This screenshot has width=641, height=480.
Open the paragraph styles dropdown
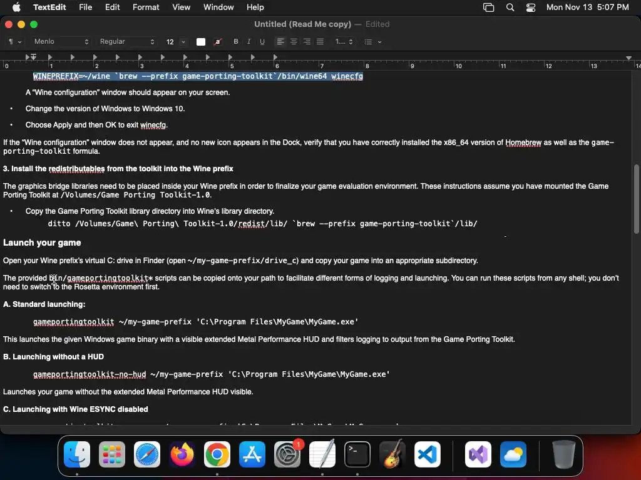pyautogui.click(x=15, y=42)
